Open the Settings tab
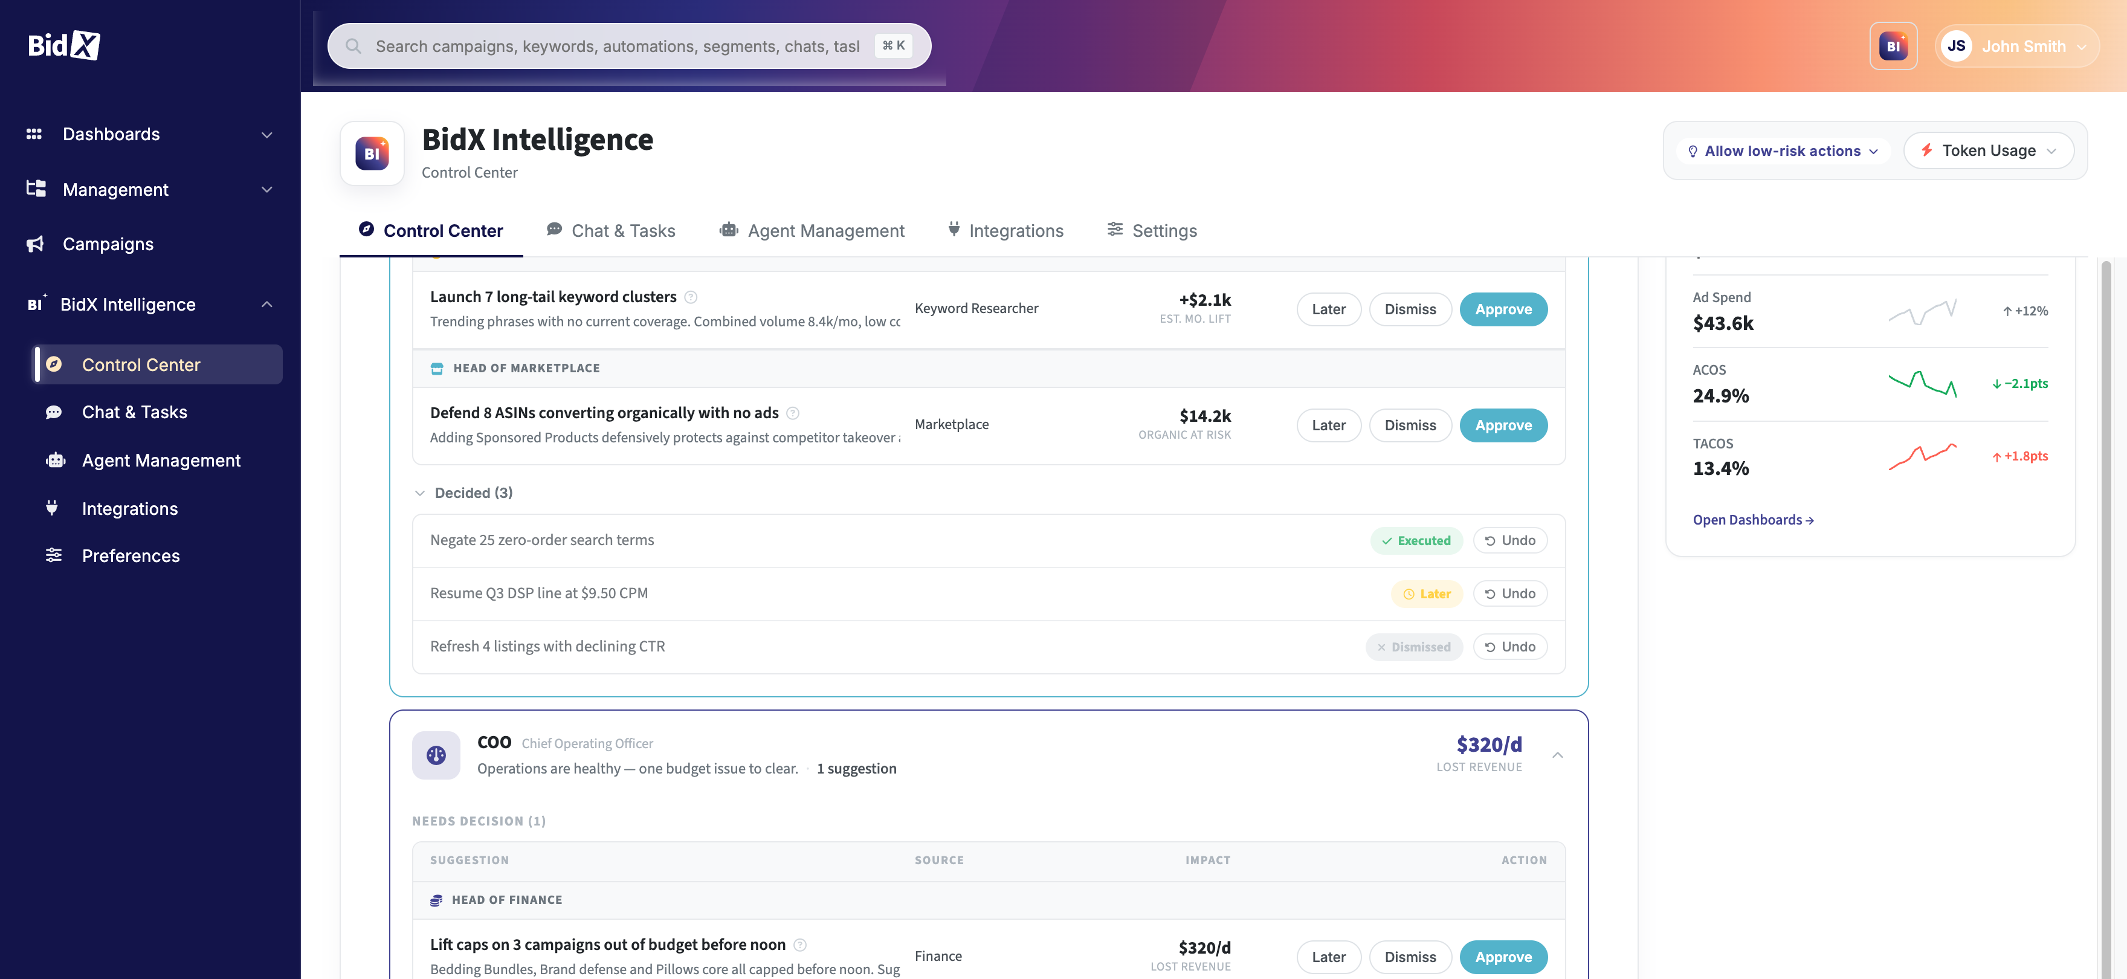This screenshot has width=2127, height=979. 1152,231
